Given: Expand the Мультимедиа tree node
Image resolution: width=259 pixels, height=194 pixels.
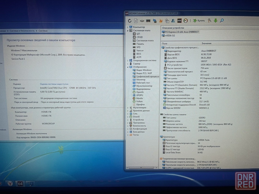Looking at the screenshot, I should 128,108.
